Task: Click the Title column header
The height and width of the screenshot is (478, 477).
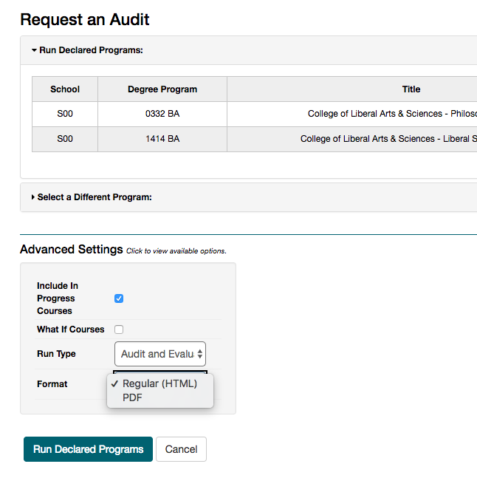Action: [411, 89]
